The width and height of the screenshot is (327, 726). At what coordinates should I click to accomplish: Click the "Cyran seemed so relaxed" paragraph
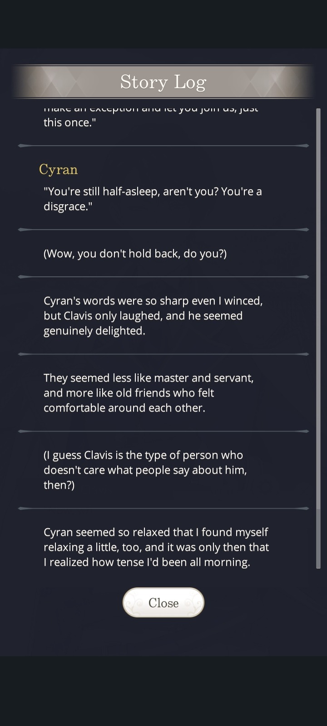(x=156, y=547)
